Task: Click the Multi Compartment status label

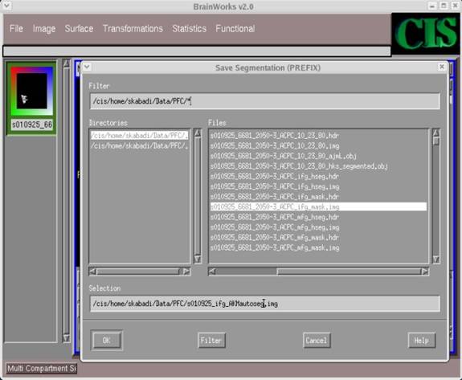Action: 42,368
